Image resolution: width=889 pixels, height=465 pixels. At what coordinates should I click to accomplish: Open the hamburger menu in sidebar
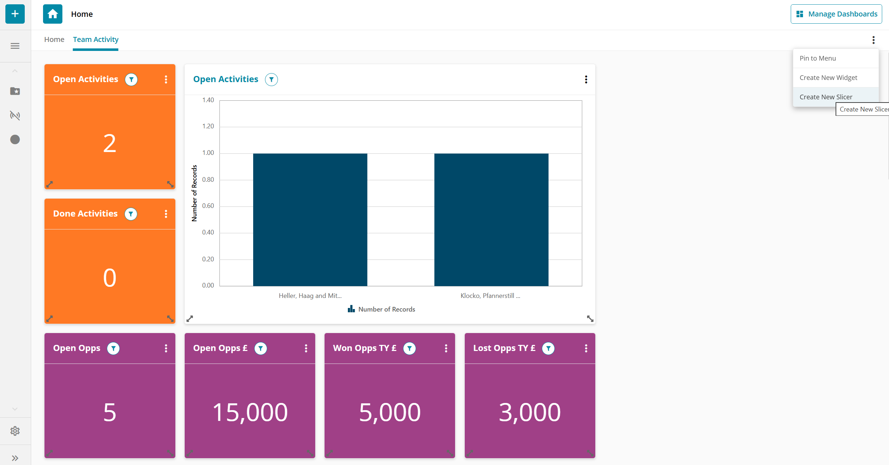15,46
